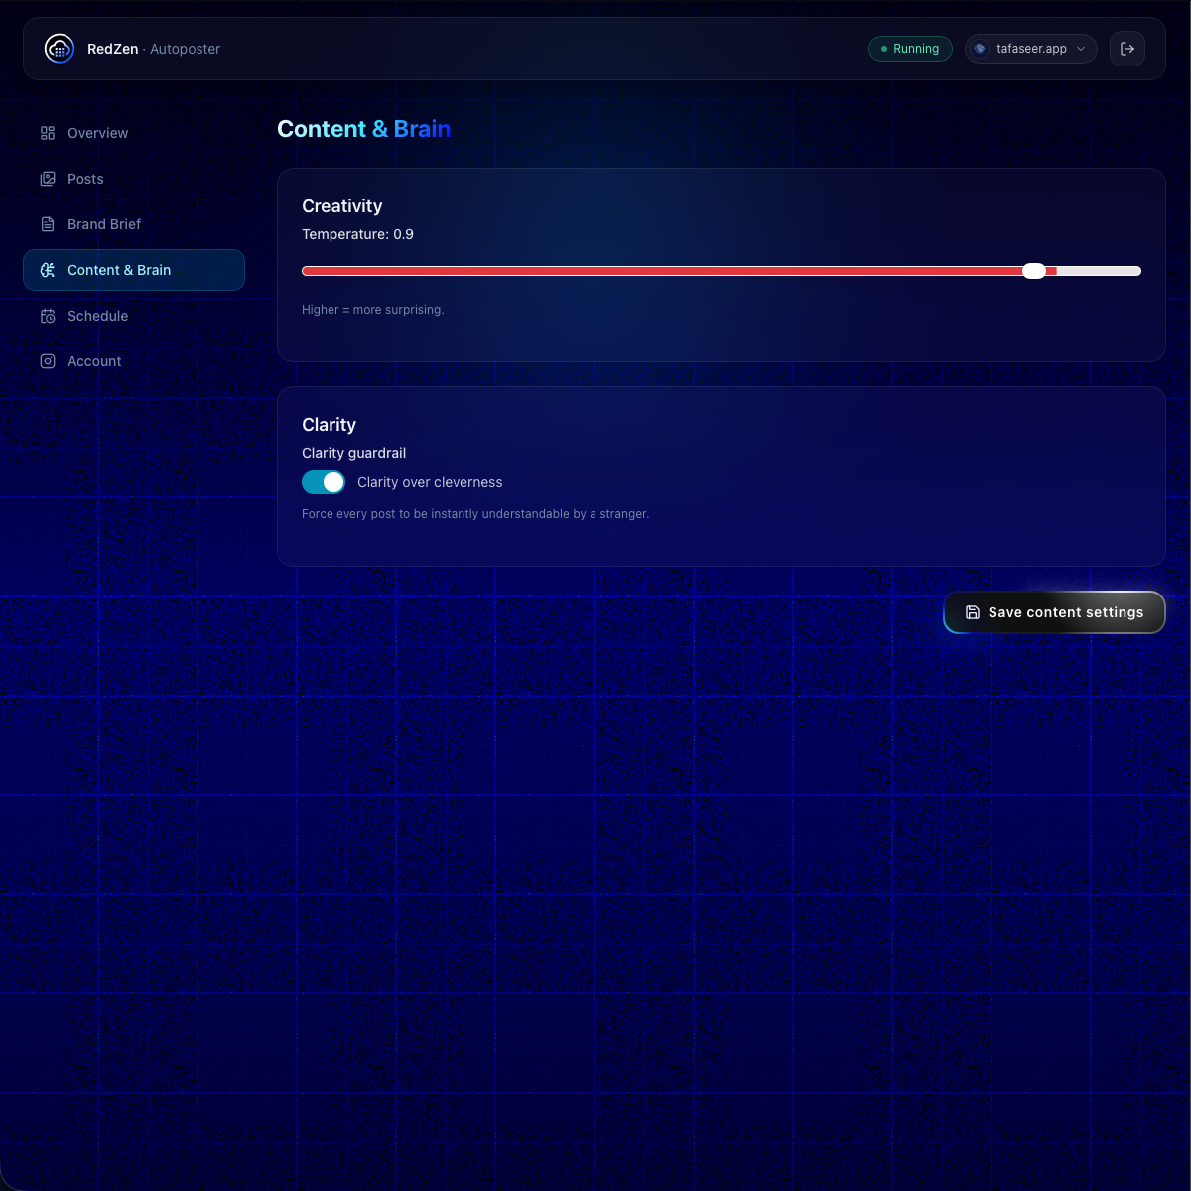Click the Schedule calendar icon
The width and height of the screenshot is (1191, 1191).
coord(48,316)
